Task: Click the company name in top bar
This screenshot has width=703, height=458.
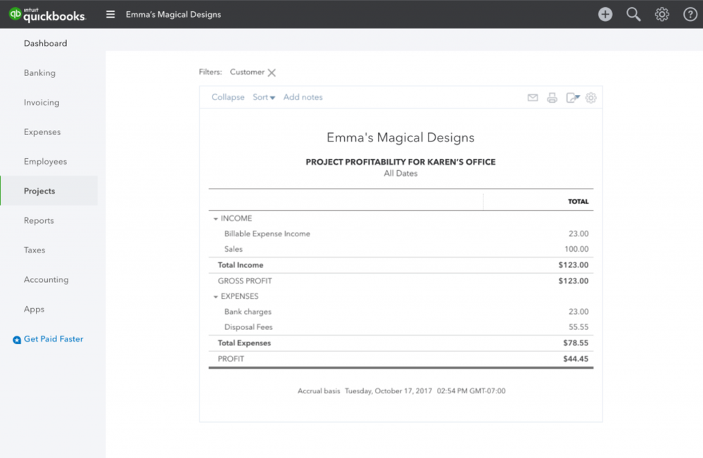Action: (173, 14)
